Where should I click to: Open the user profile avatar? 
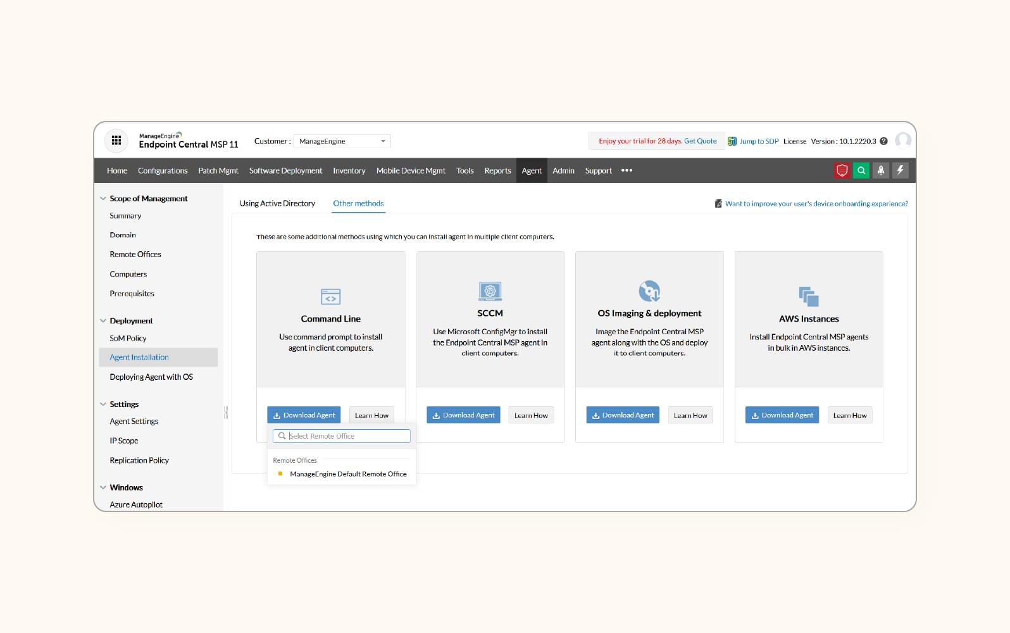click(x=903, y=141)
